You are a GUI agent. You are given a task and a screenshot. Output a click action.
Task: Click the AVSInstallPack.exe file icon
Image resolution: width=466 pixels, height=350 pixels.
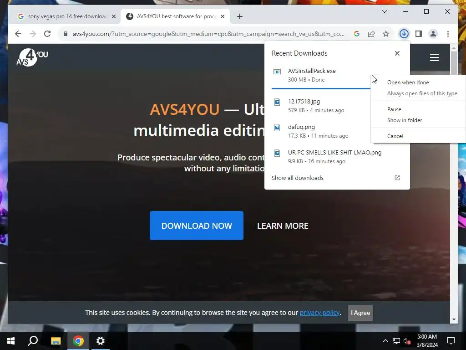pyautogui.click(x=277, y=72)
